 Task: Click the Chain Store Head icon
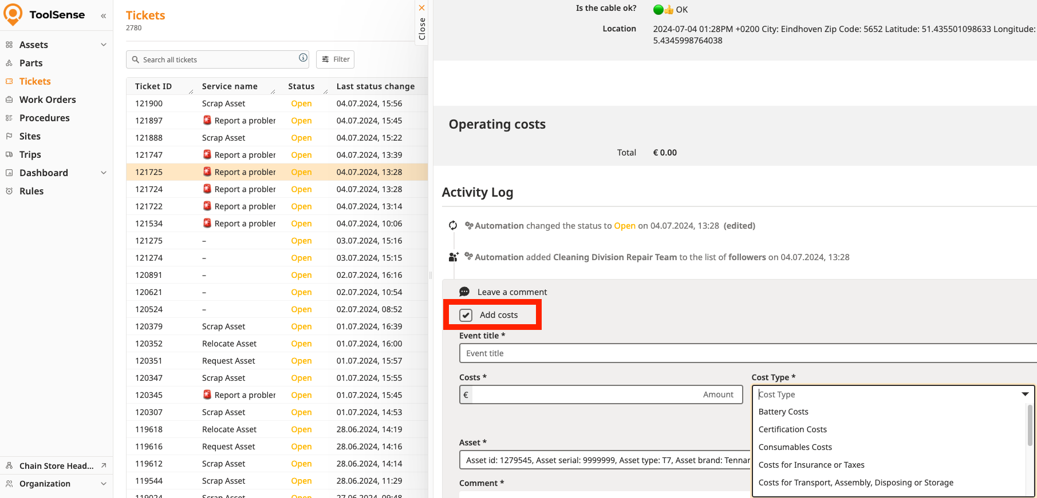9,465
